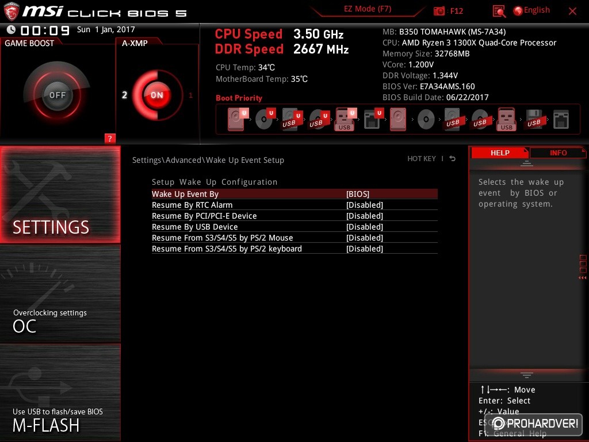Select Resume From S3/S4/S5 by PS/2 keyboard
Viewport: 589px width, 442px height.
pos(227,249)
